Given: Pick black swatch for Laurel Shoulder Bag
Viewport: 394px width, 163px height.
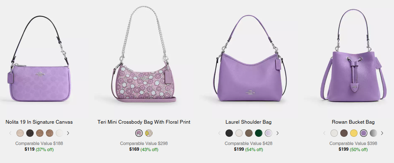Looking at the screenshot, I should pos(229,133).
